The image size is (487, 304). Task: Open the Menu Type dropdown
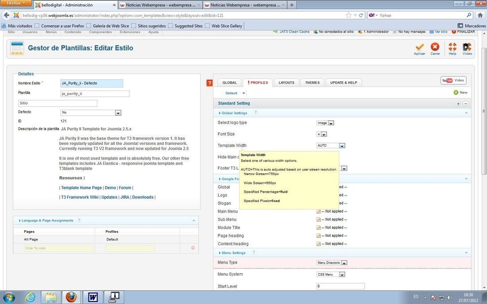click(x=332, y=263)
